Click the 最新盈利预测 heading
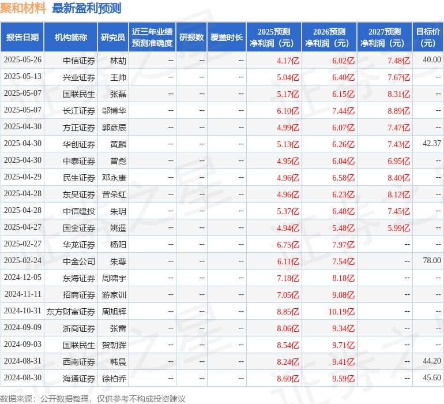 (86, 8)
